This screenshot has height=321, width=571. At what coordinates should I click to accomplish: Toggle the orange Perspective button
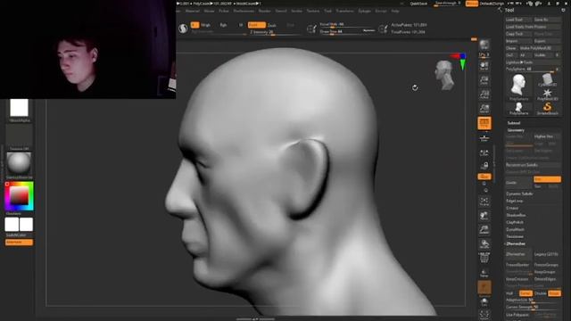(484, 123)
